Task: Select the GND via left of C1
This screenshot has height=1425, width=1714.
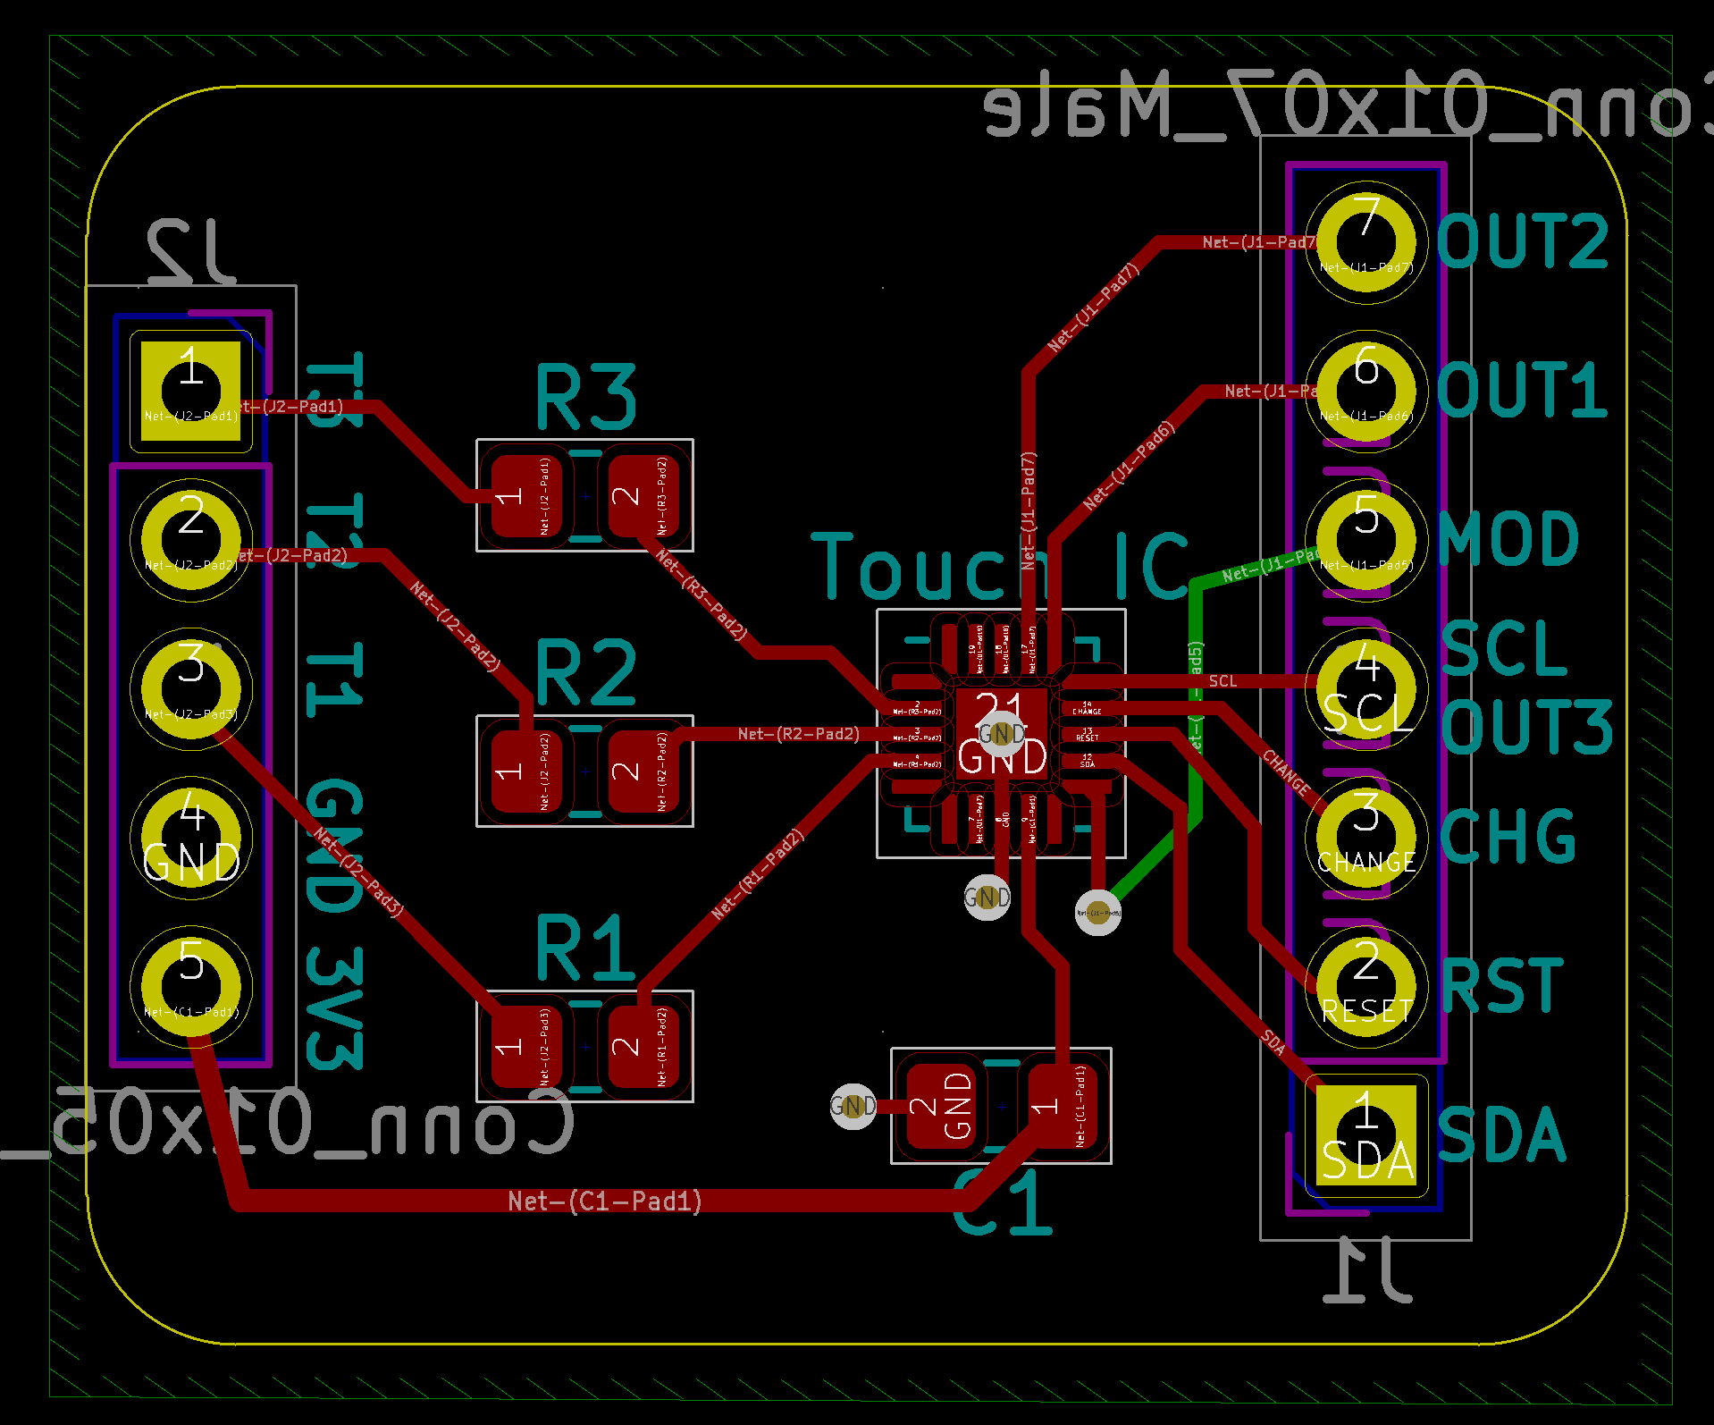Action: (x=853, y=1107)
